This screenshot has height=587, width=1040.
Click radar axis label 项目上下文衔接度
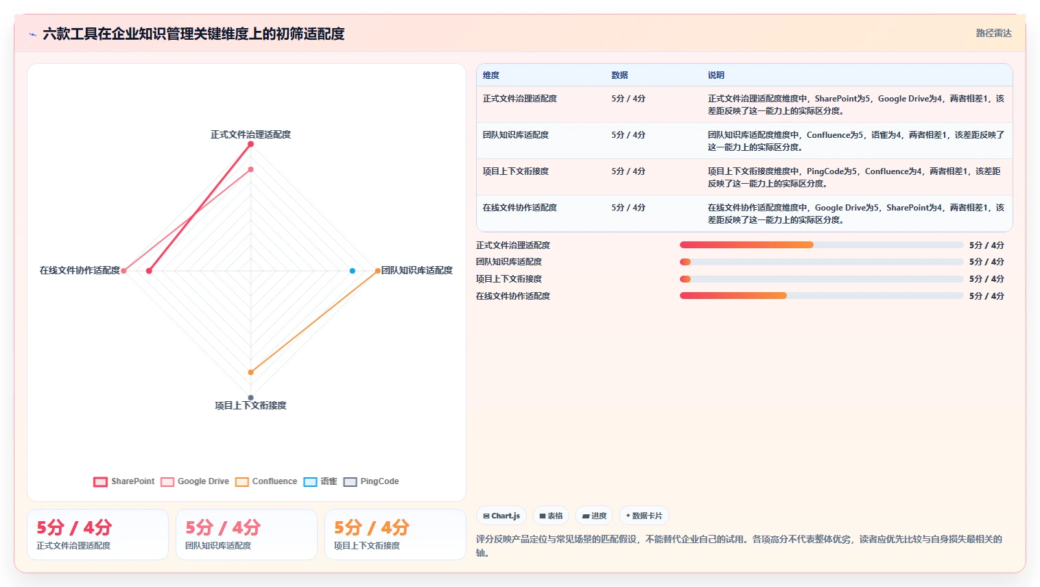coord(250,405)
